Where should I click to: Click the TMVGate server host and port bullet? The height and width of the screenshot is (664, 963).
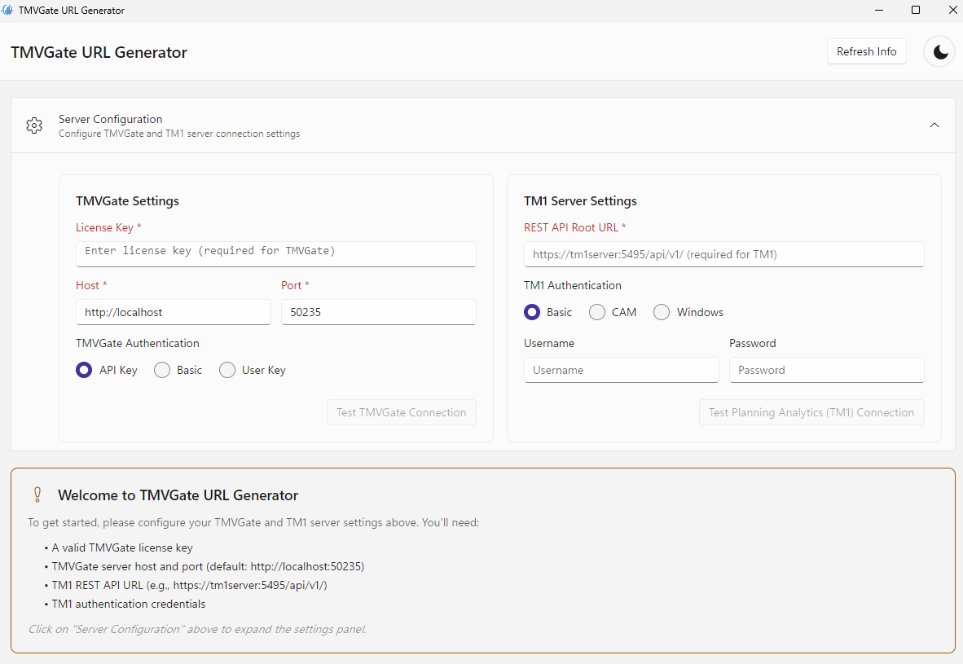pyautogui.click(x=208, y=566)
